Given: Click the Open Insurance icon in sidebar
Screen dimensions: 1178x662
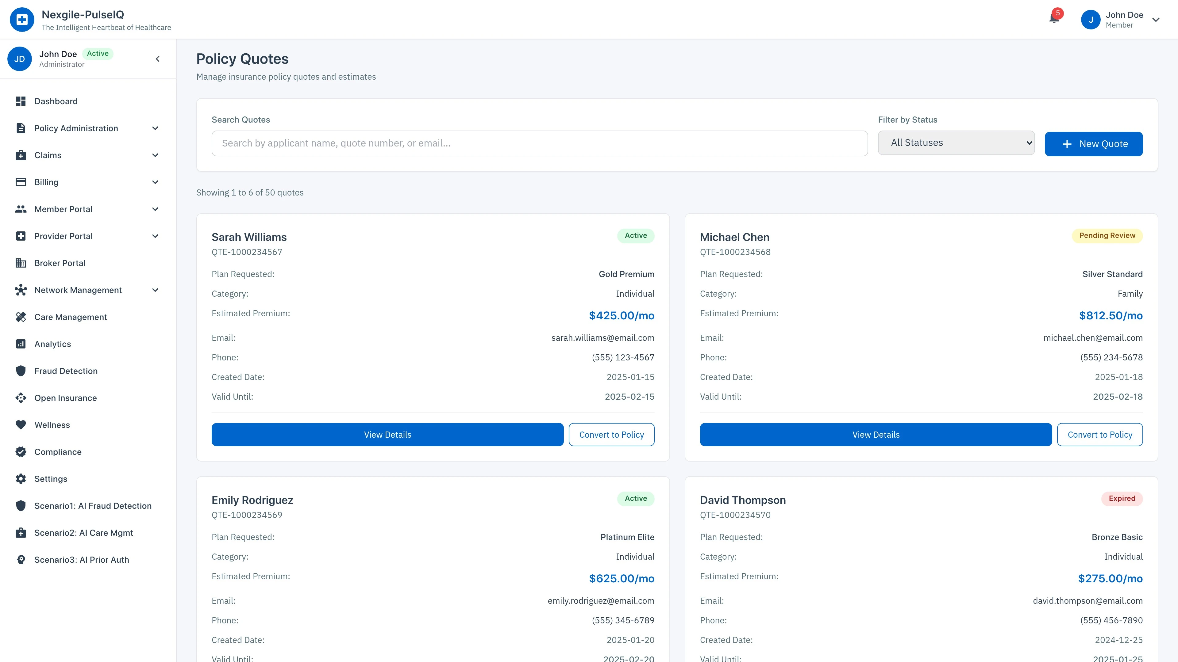Looking at the screenshot, I should pyautogui.click(x=21, y=398).
